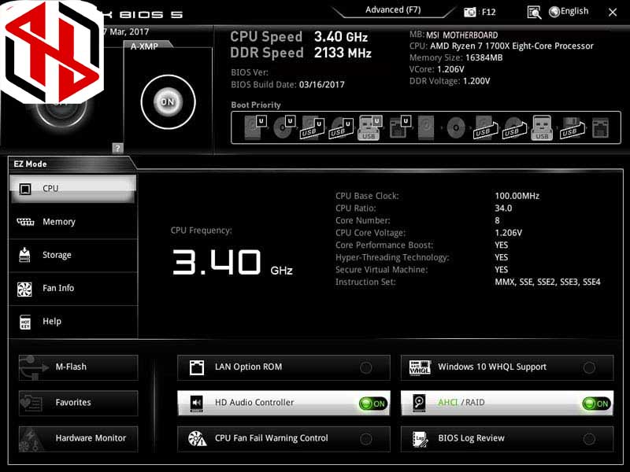Select the UEFI CD/DVD boot device icon
The image size is (630, 472).
click(x=284, y=127)
